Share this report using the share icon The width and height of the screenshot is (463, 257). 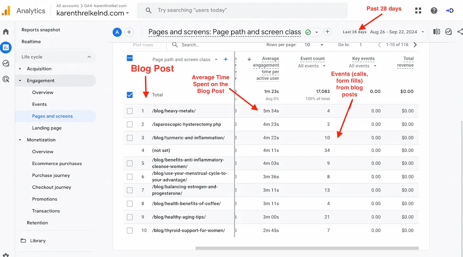click(x=459, y=32)
